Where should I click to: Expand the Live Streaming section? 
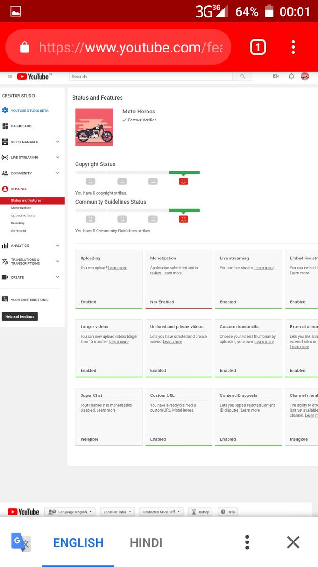coord(57,157)
